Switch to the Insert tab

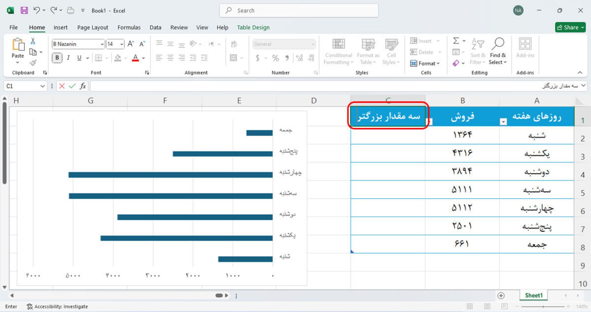coord(60,27)
